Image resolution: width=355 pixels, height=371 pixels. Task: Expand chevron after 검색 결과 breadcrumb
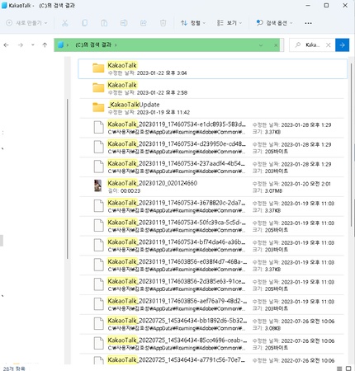116,45
